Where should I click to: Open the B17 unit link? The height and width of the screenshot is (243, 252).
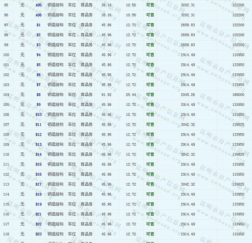click(x=38, y=184)
